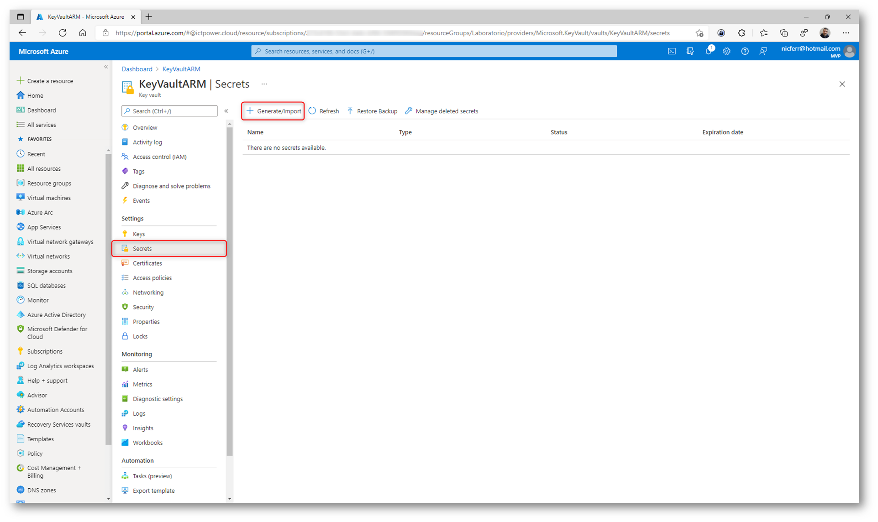Click the resource menu Search box
878x522 pixels.
coord(169,111)
